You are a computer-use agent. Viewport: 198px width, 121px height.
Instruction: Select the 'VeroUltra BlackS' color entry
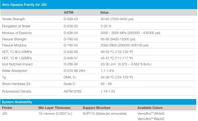pos(151,119)
